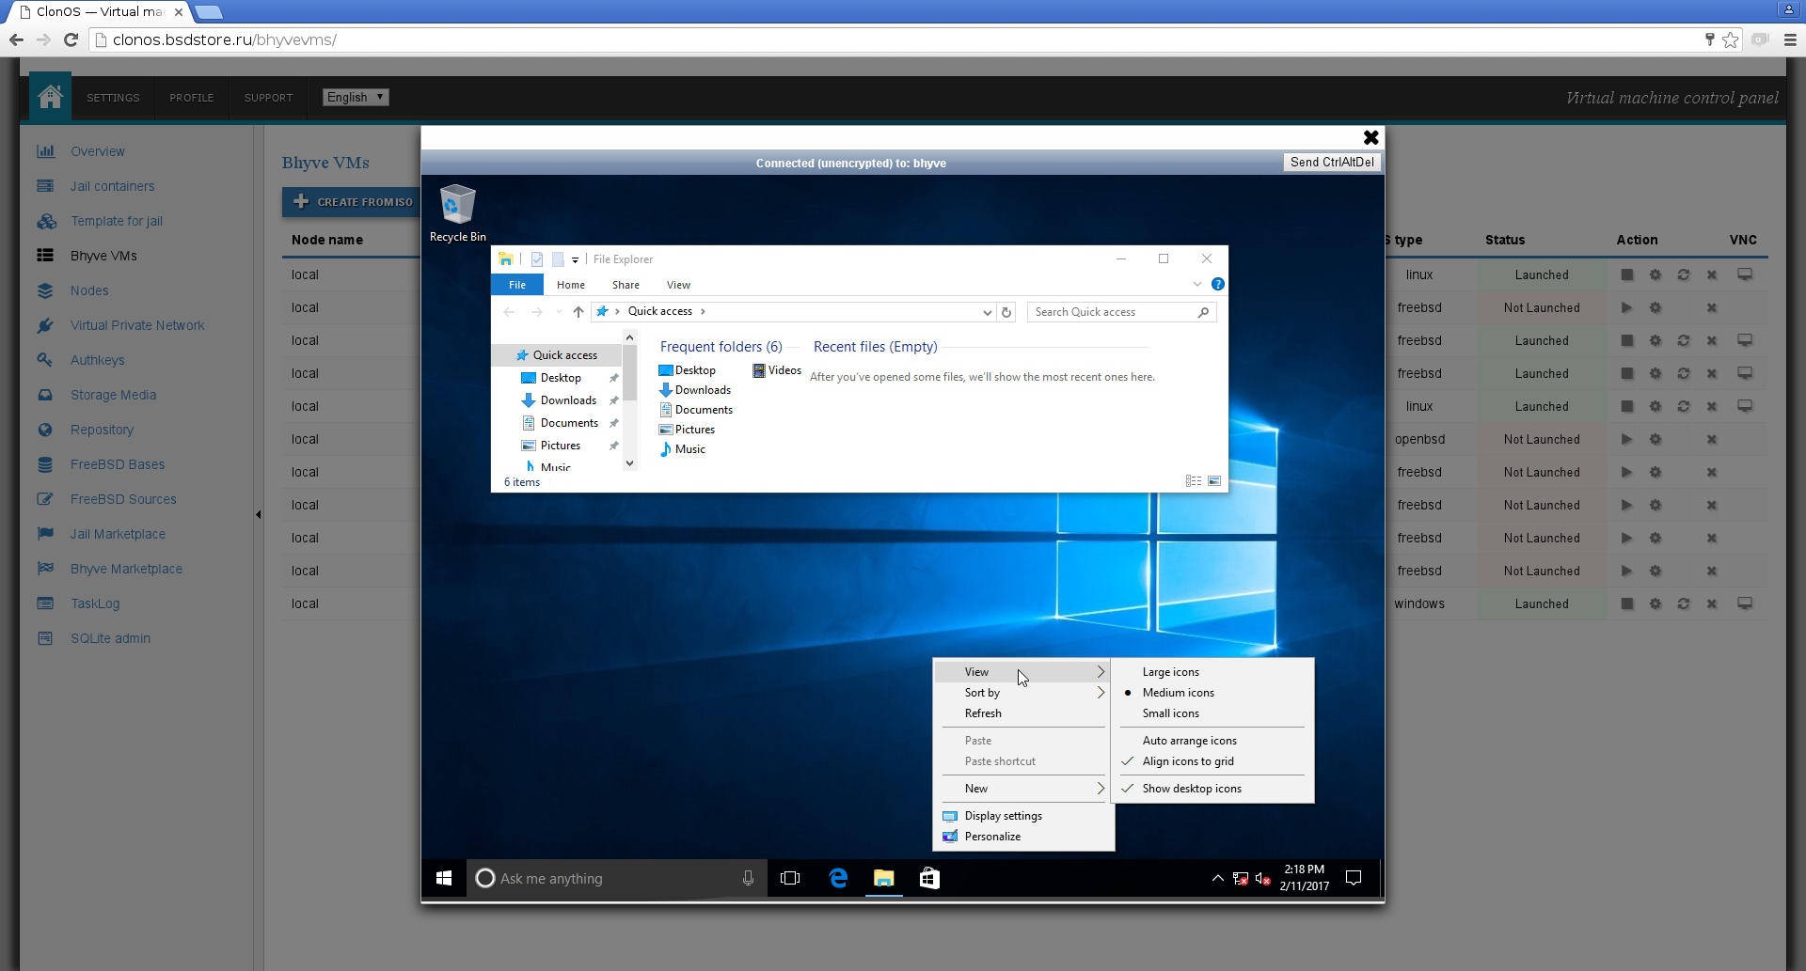
Task: Open the Recycle Bin desktop icon
Action: [458, 213]
